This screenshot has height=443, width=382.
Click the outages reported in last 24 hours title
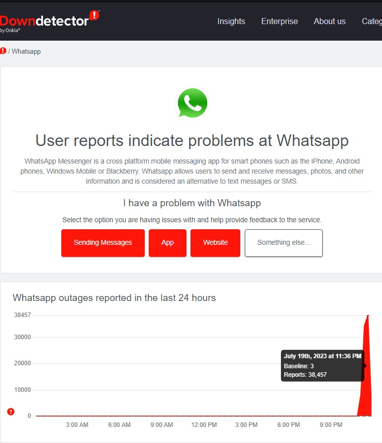[x=114, y=298]
